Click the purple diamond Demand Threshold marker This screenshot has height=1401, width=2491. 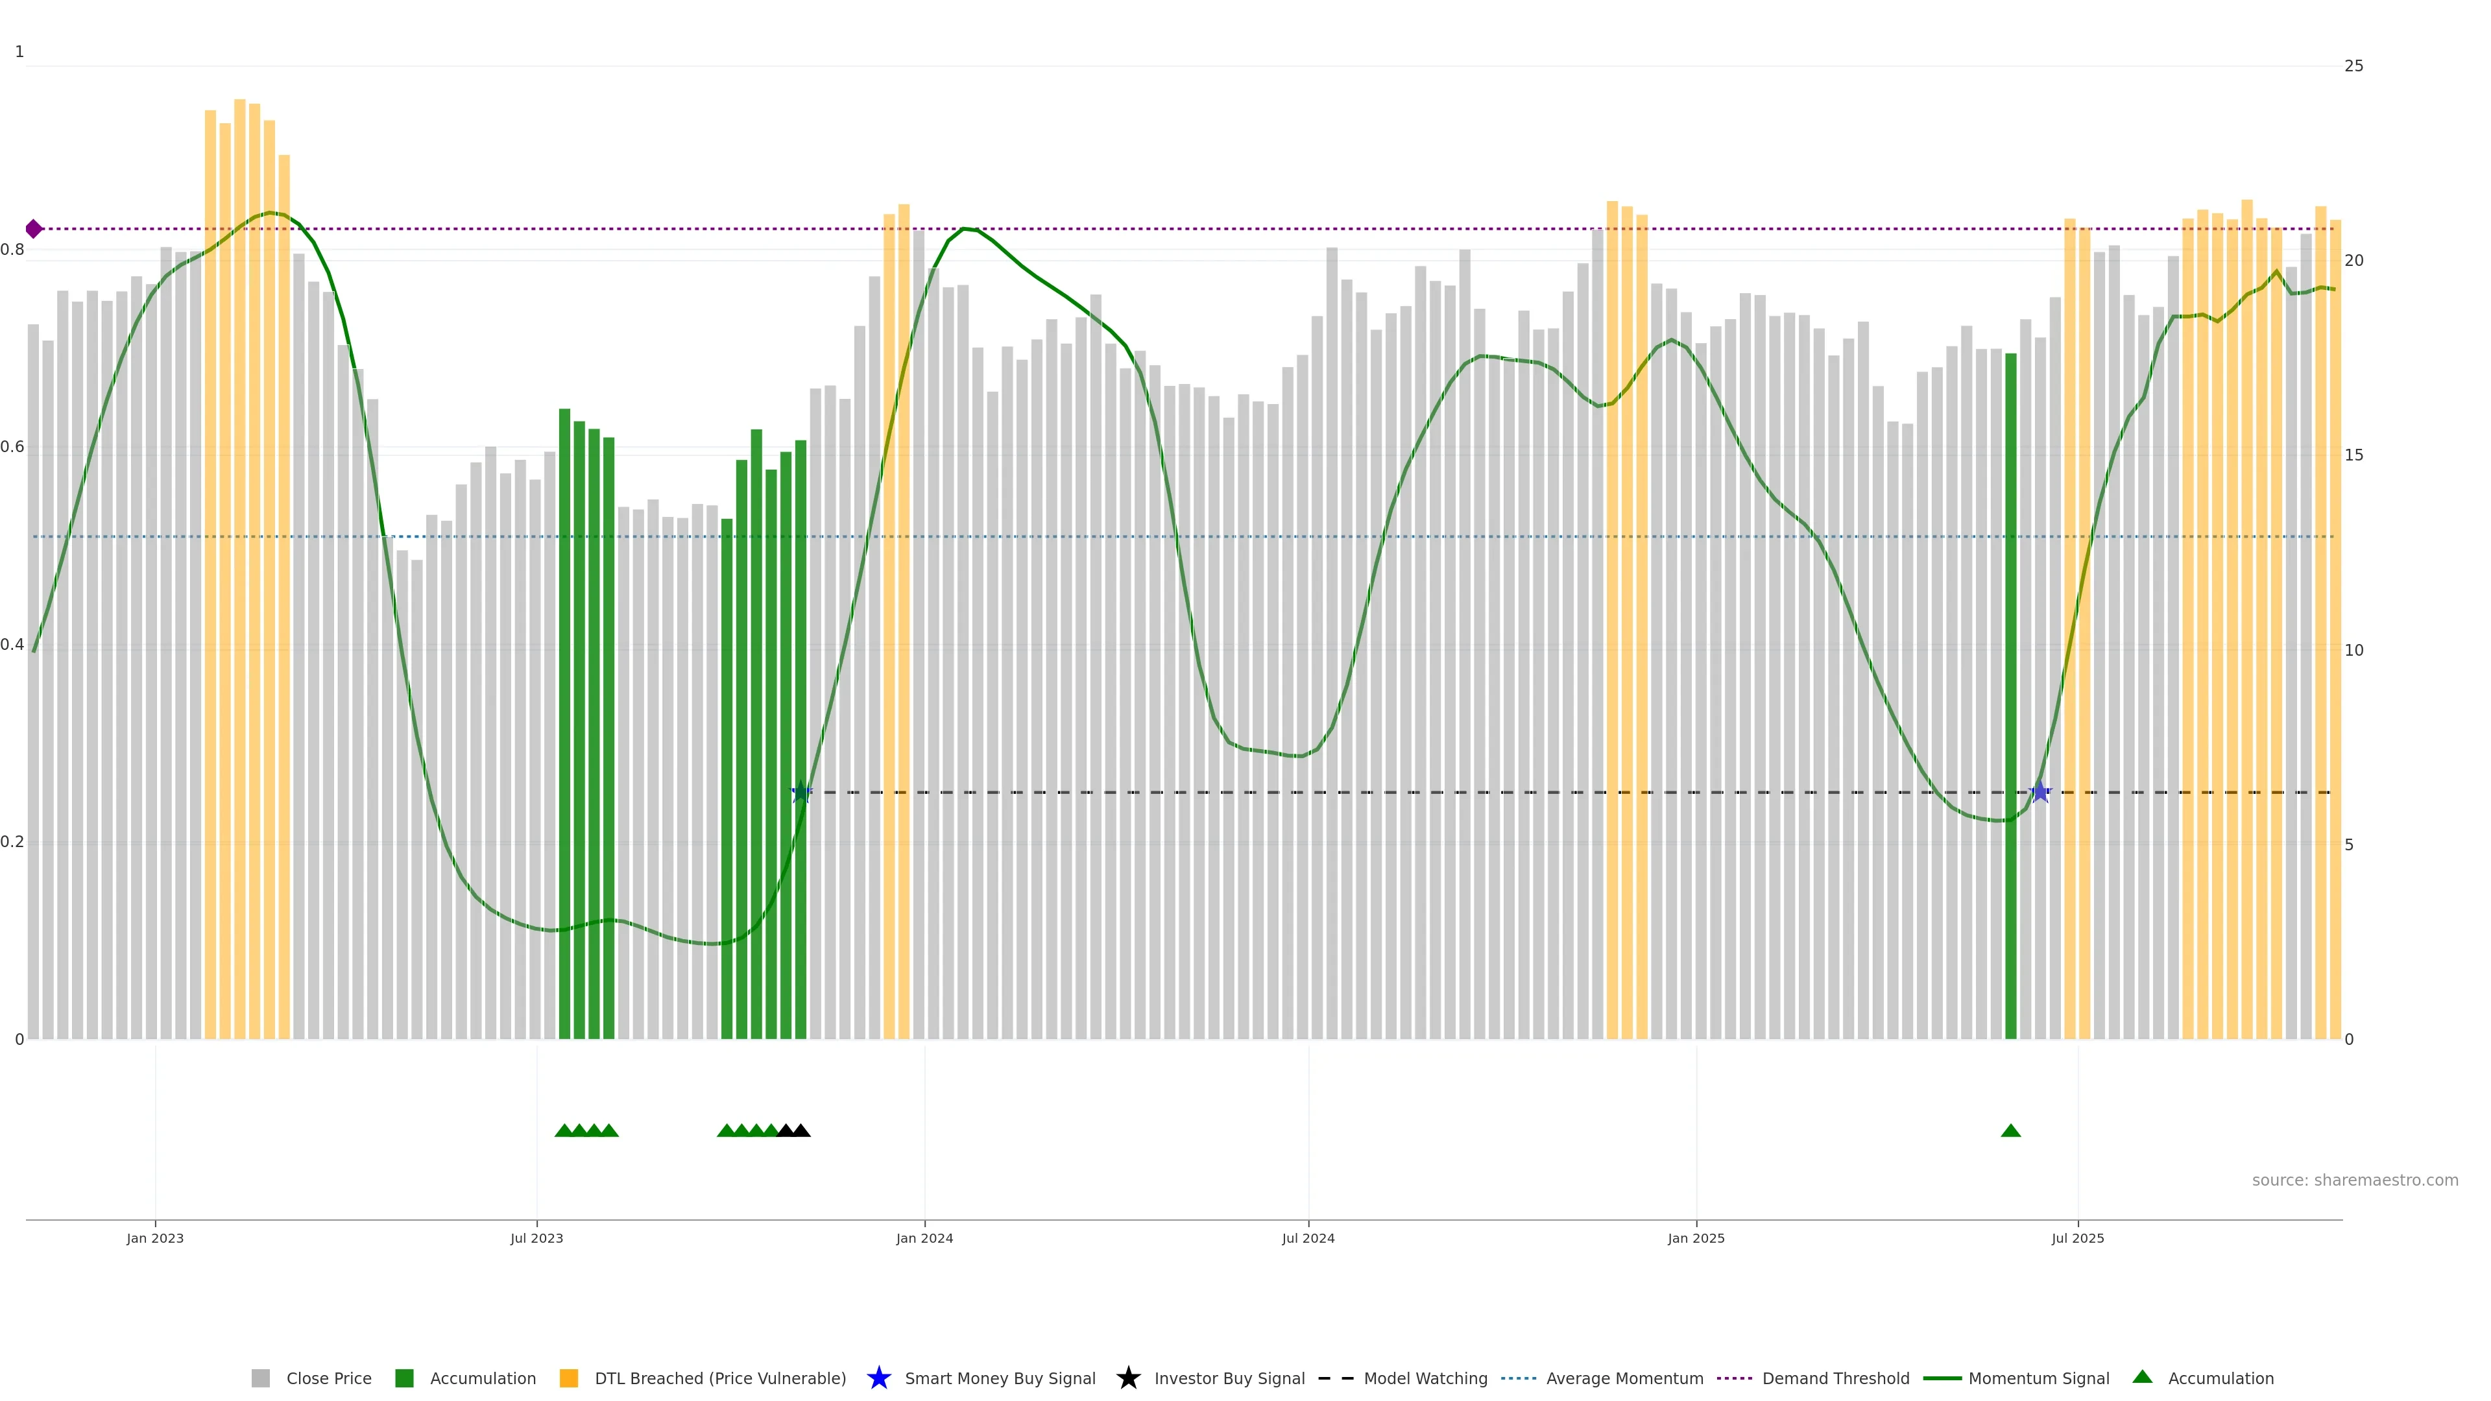click(x=34, y=229)
